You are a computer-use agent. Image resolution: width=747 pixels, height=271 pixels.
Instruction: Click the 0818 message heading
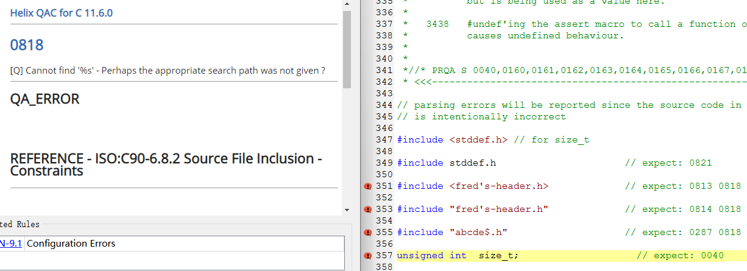click(x=27, y=45)
